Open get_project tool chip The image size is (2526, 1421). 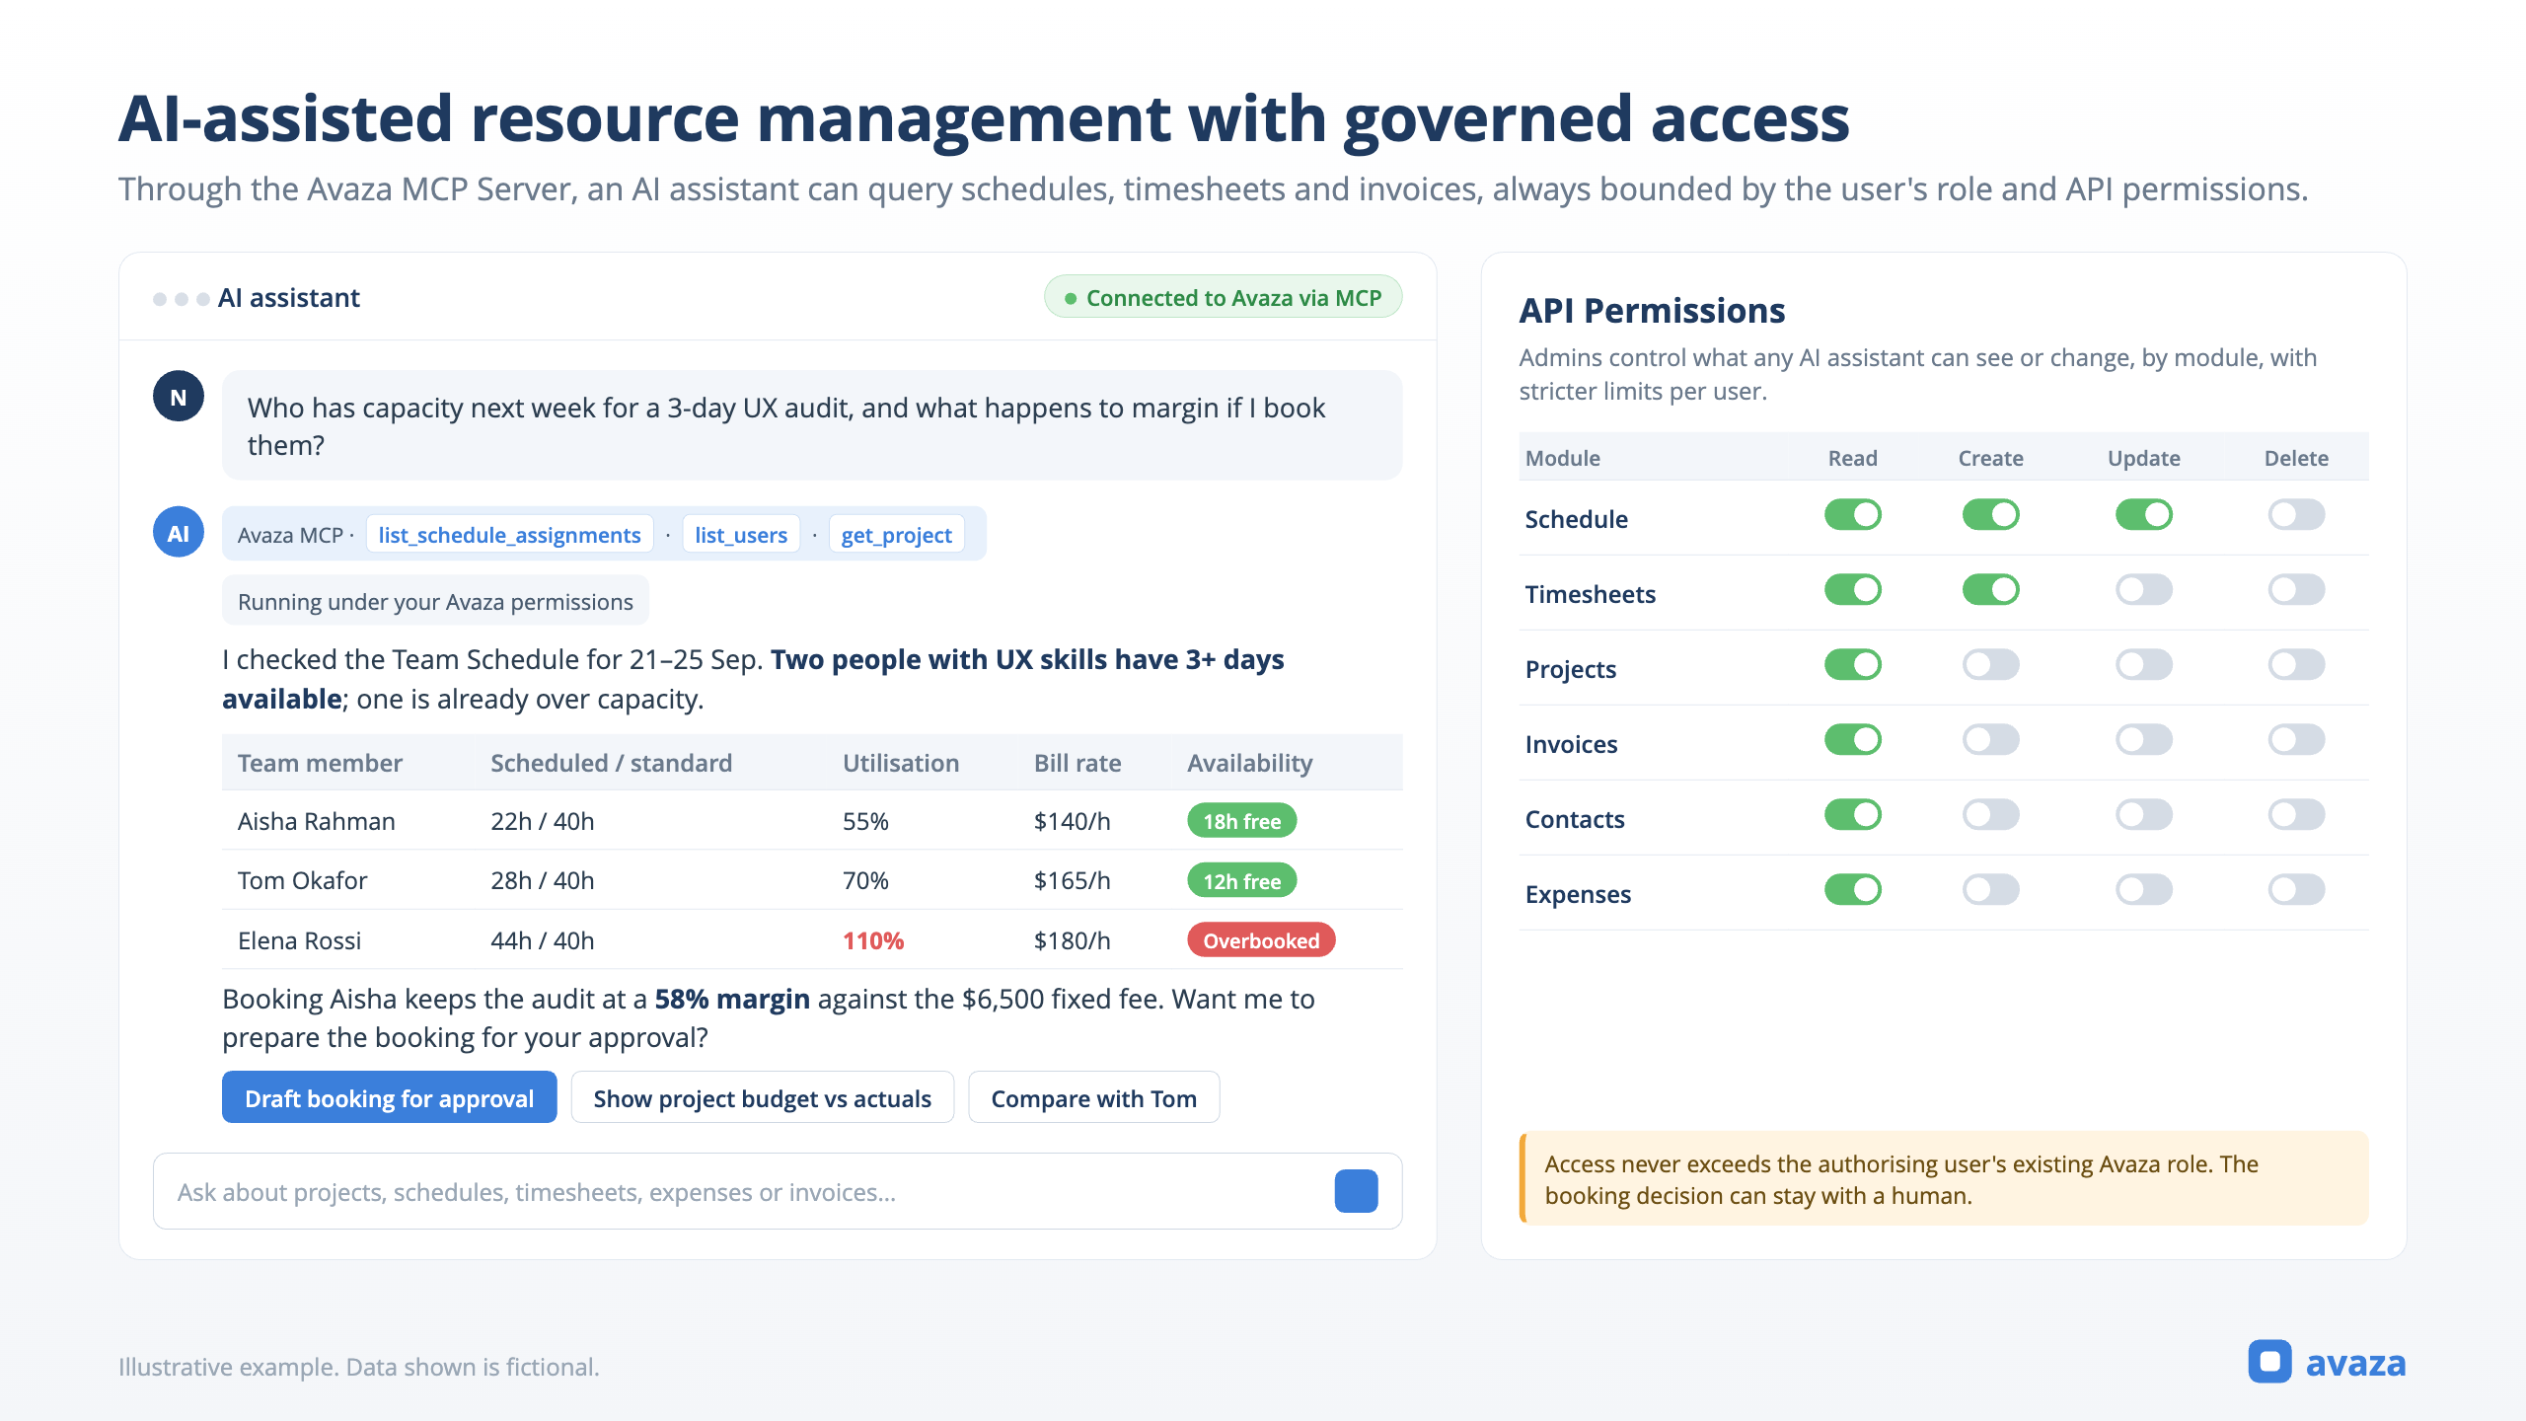[x=896, y=535]
